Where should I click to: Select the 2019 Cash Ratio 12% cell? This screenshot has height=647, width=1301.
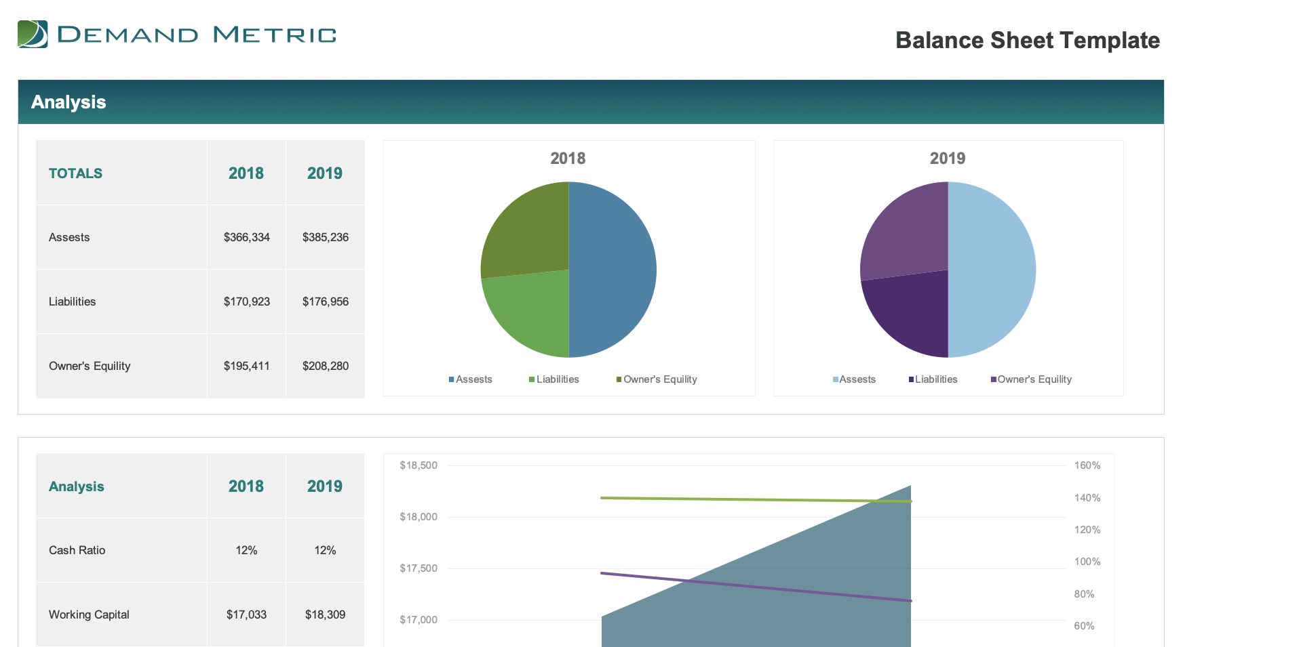(325, 550)
